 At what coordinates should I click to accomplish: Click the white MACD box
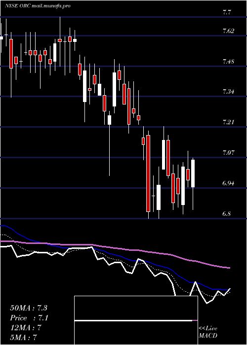(x=136, y=320)
